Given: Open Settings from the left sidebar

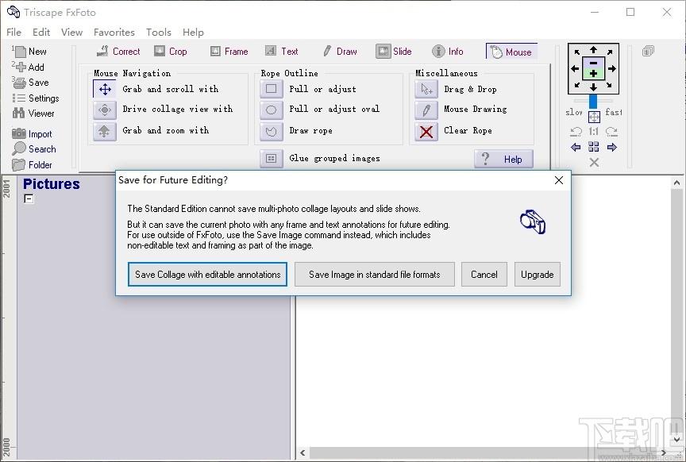Looking at the screenshot, I should (36, 98).
